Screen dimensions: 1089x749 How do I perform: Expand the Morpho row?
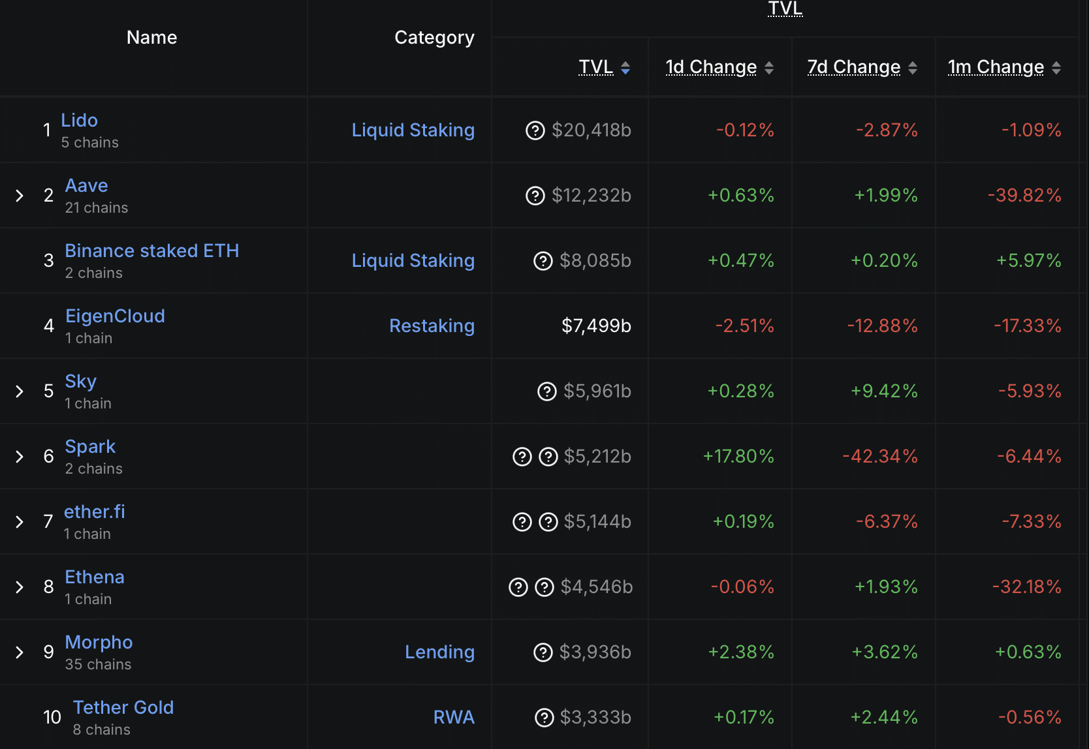point(20,652)
